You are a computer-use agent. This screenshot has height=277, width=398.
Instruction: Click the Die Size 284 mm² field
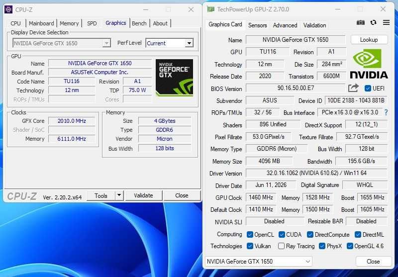[x=332, y=64]
